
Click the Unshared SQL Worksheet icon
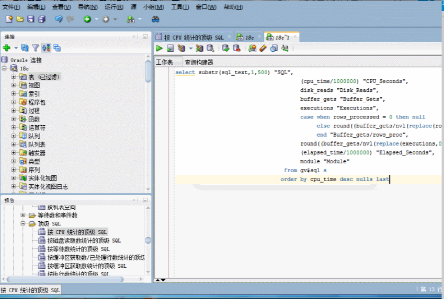[x=252, y=49]
